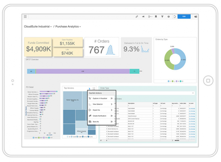Select Explore in Visualizer menu item
The width and height of the screenshot is (221, 162).
(101, 98)
